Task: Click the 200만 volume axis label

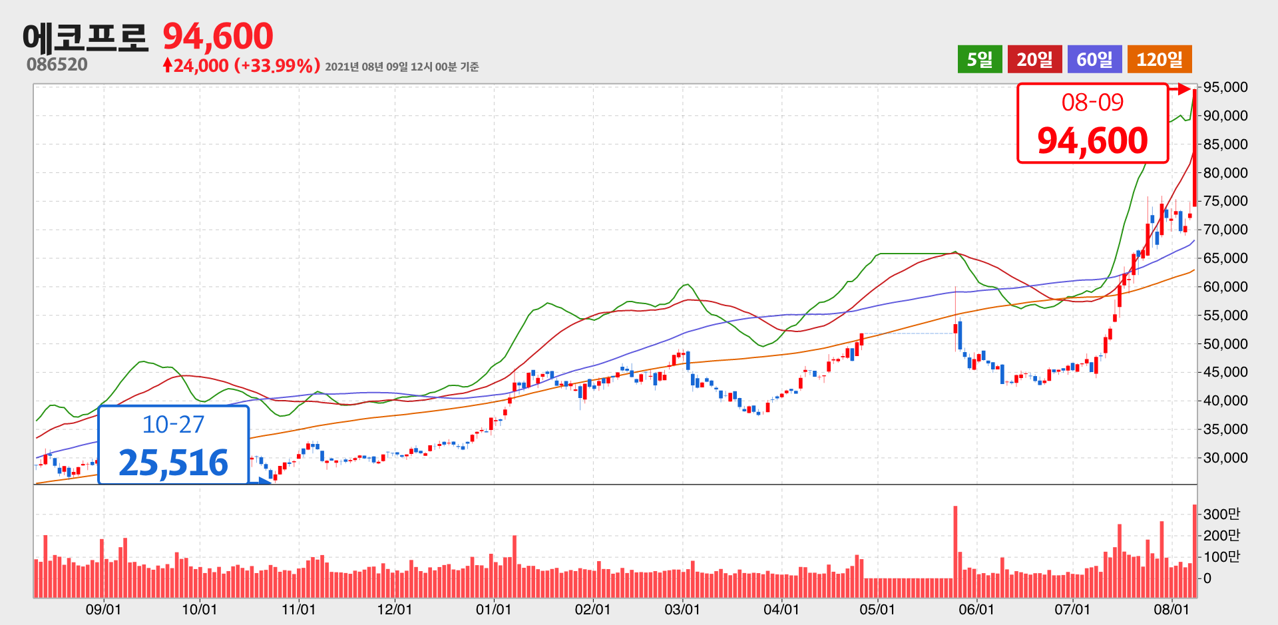Action: coord(1221,535)
